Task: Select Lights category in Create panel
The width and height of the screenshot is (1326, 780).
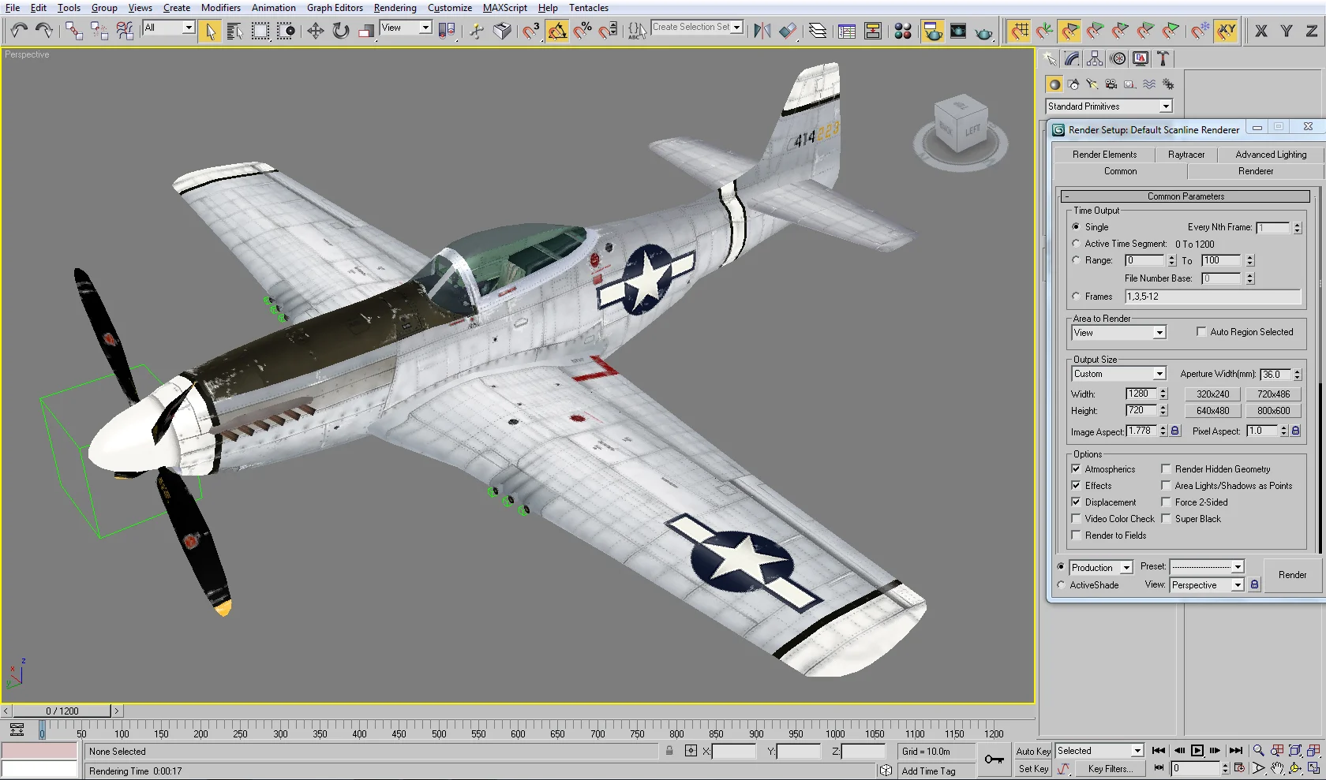Action: click(1092, 84)
